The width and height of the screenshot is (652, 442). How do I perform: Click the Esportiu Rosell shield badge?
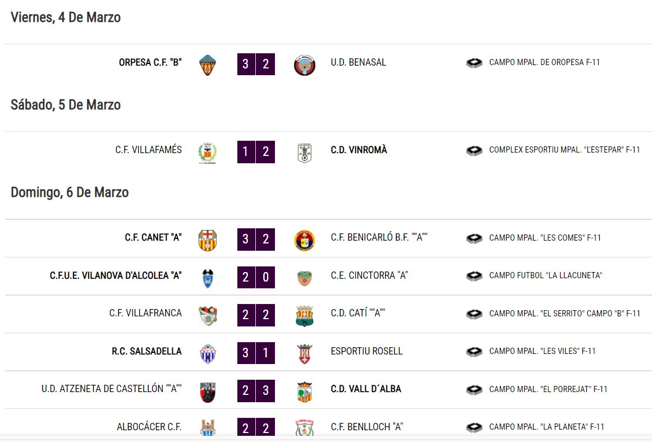coord(304,354)
